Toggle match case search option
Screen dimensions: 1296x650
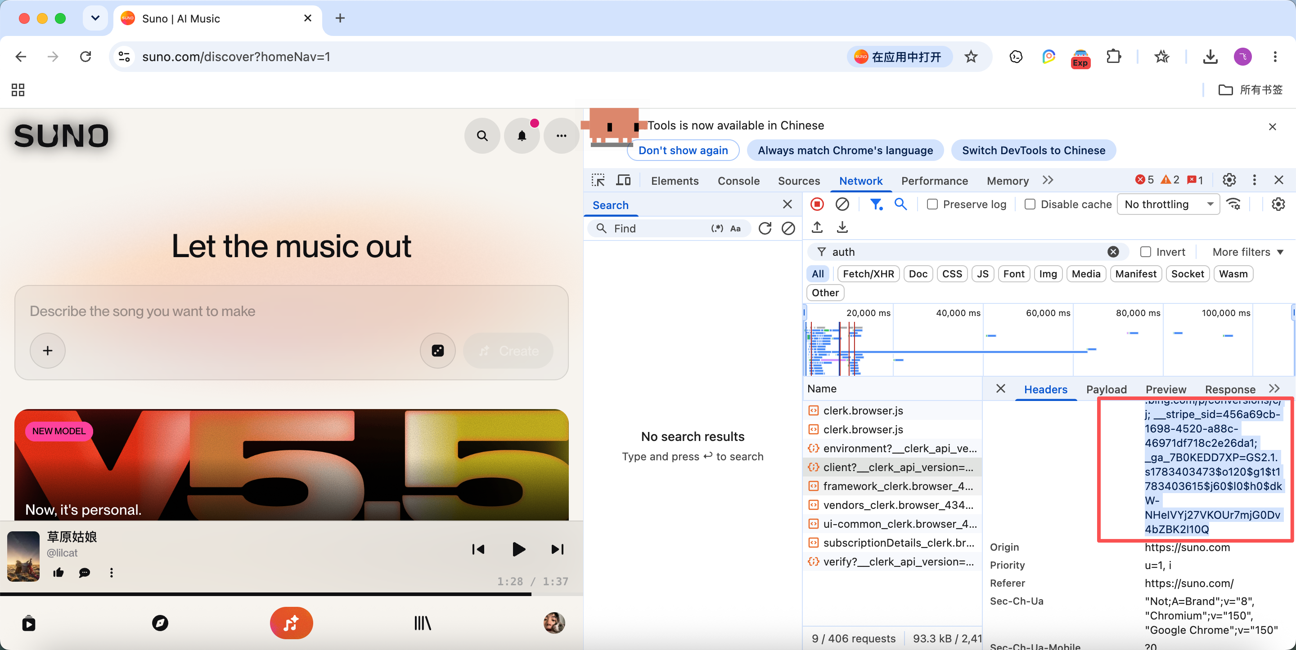(x=736, y=229)
